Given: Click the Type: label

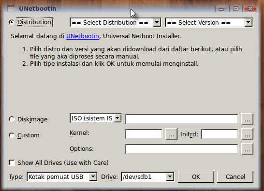Looking at the screenshot, I should click(x=16, y=177).
